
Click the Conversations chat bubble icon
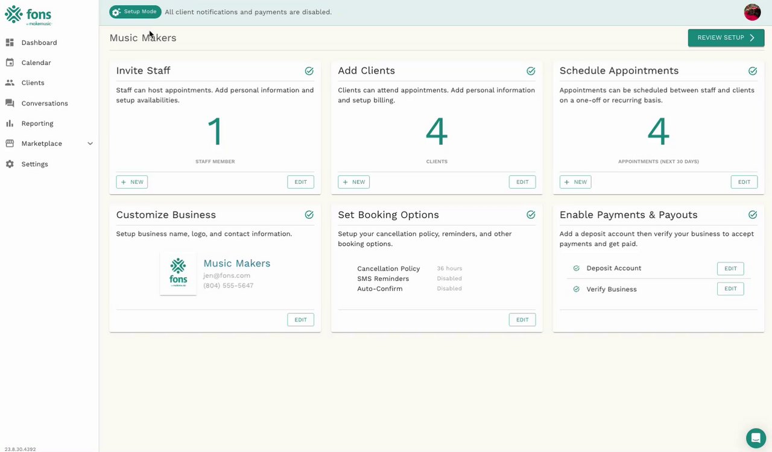[x=10, y=103]
